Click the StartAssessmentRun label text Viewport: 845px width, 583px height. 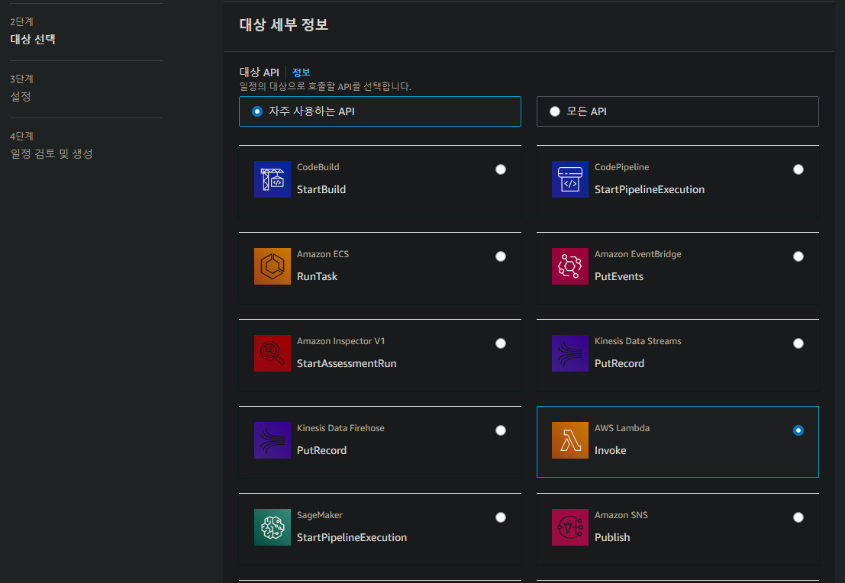[x=347, y=364]
